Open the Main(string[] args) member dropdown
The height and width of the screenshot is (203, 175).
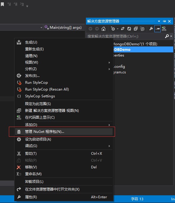tap(64, 28)
